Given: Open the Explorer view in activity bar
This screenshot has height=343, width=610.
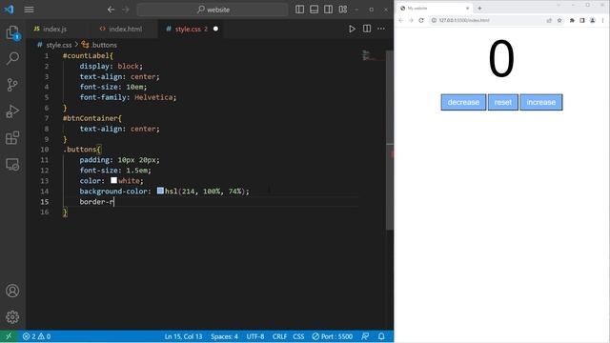Looking at the screenshot, I should (12, 32).
